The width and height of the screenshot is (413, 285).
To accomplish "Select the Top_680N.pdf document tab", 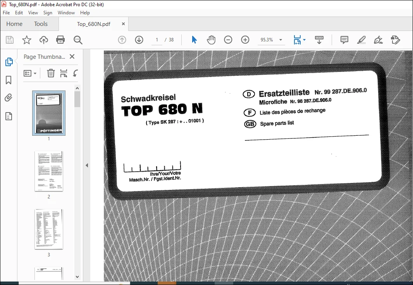I will pos(93,24).
